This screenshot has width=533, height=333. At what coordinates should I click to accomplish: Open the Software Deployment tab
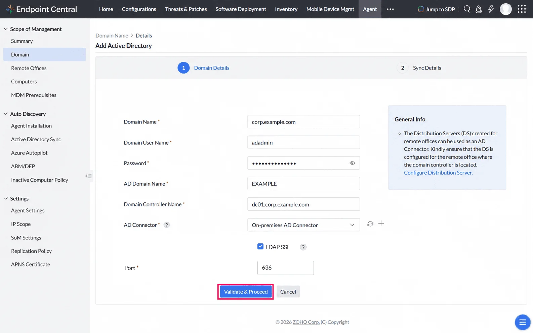tap(241, 9)
